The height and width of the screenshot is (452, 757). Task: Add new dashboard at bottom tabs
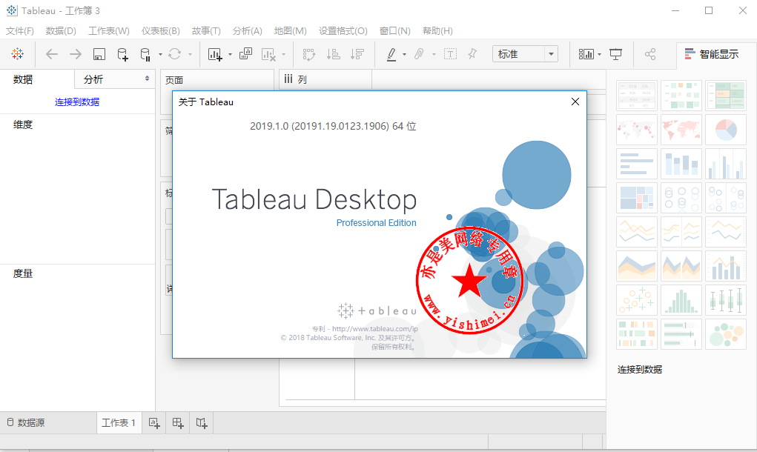pyautogui.click(x=178, y=423)
